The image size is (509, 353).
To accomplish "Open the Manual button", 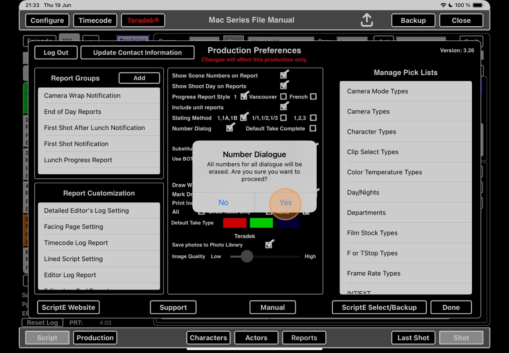I will 273,307.
